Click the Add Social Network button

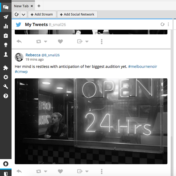(77, 14)
